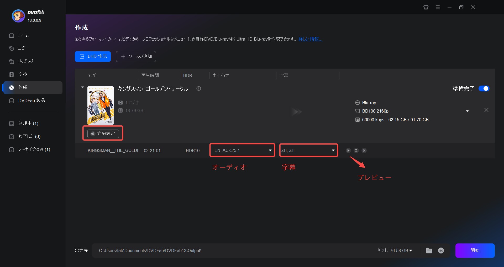
Task: Click the 02:21:01 duration value
Action: (152, 151)
